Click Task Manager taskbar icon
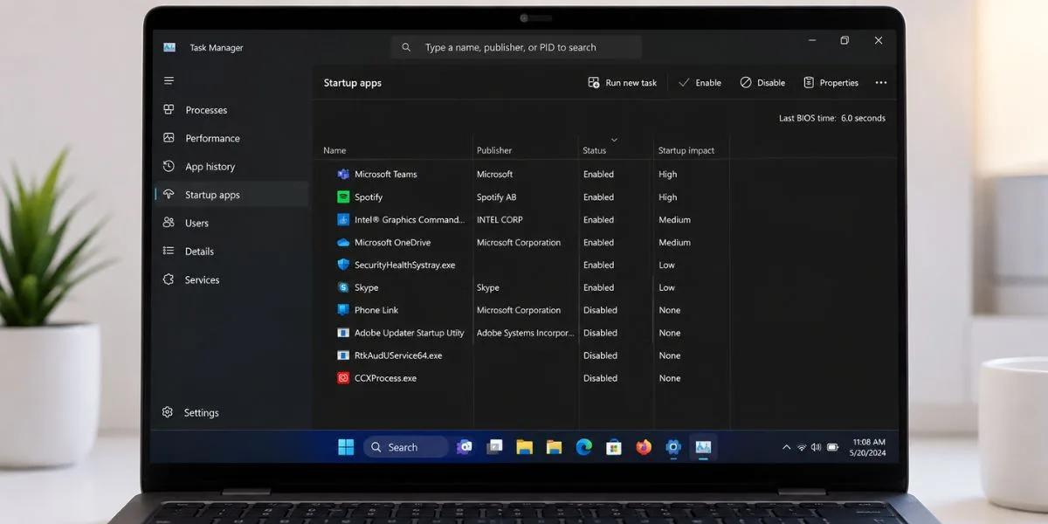 coord(703,447)
